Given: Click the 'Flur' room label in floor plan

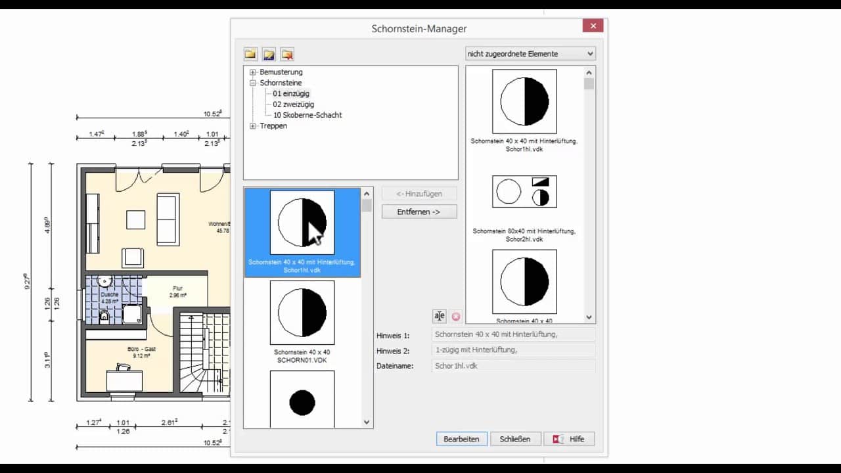Looking at the screenshot, I should click(177, 288).
